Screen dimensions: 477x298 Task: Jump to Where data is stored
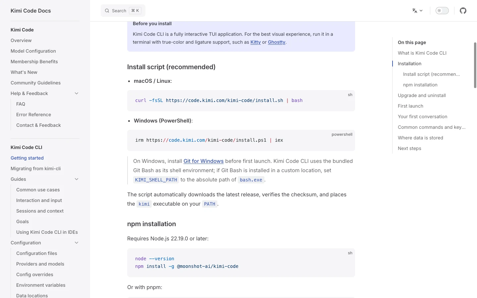(420, 138)
